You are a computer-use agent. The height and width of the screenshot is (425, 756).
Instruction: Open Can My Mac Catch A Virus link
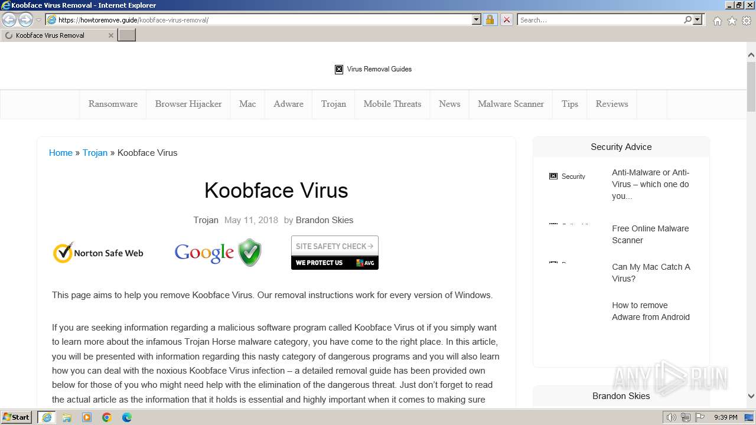[651, 273]
